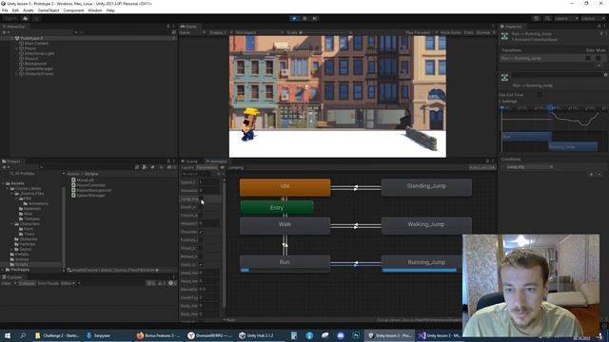This screenshot has width=609, height=342.
Task: Switch to the Scene tab
Action: point(190,161)
